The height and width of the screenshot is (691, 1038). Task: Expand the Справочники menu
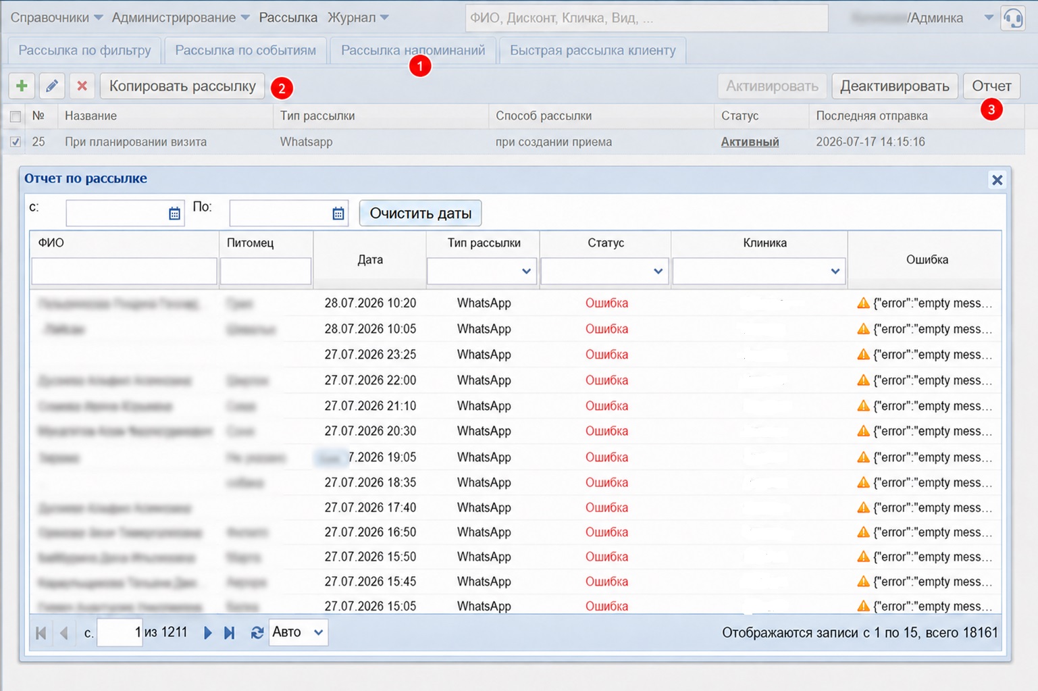[56, 18]
